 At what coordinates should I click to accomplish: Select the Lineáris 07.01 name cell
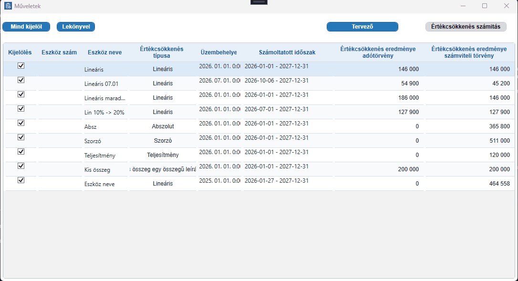(x=101, y=83)
